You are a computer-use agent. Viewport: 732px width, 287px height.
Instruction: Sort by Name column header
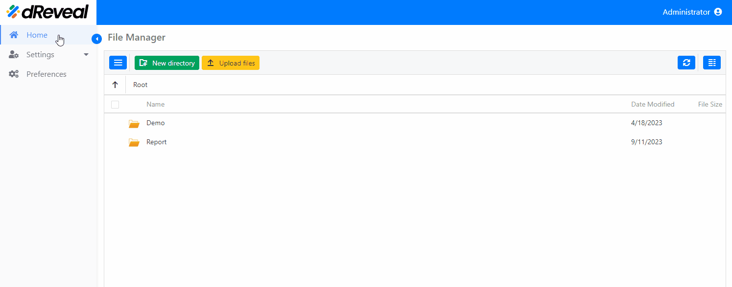(156, 104)
